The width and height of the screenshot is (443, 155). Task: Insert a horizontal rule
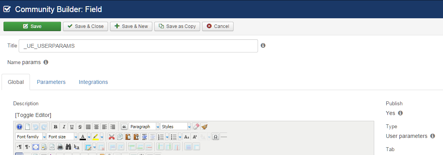click(x=224, y=137)
